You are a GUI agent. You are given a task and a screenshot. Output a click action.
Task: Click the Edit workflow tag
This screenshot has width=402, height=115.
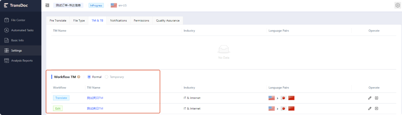[58, 108]
